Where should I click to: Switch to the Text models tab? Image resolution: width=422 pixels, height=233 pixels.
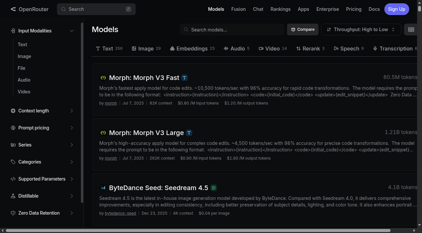(109, 49)
